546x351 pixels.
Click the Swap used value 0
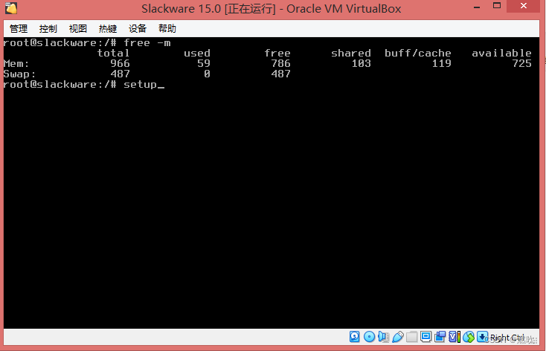[207, 74]
